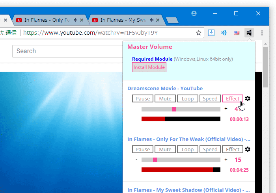
Task: Open Speed for Only For The Weak
Action: pyautogui.click(x=210, y=149)
